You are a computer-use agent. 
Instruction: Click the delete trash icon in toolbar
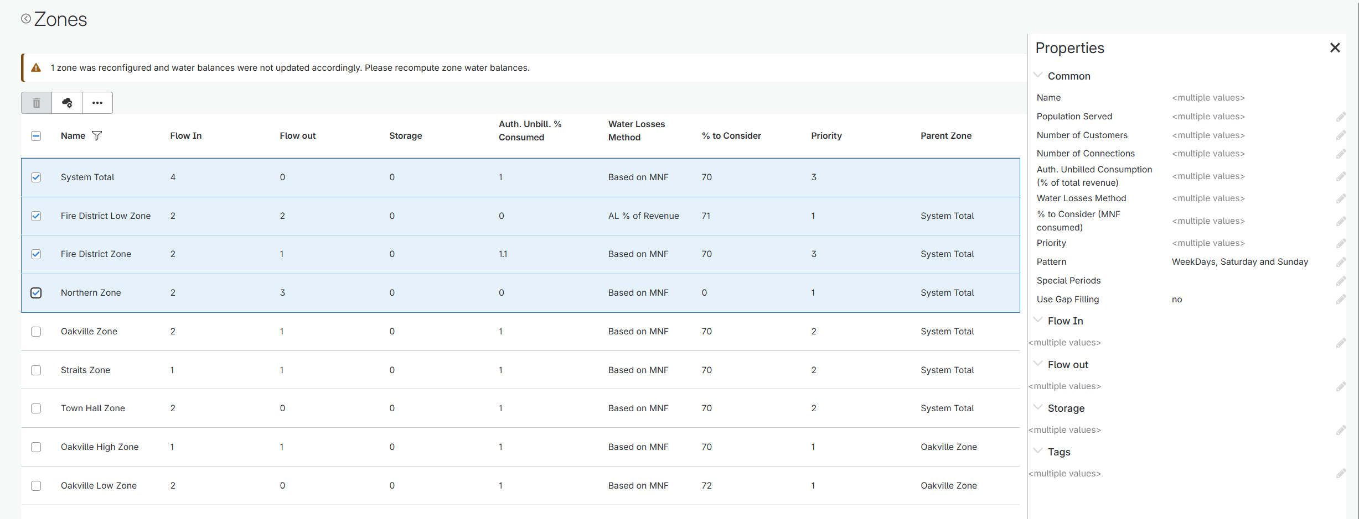click(37, 103)
